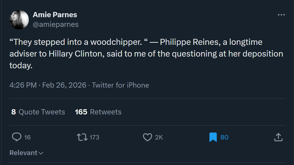Open Amie Parnes profile picture
Screen dimensions: 294x165
tap(19, 20)
